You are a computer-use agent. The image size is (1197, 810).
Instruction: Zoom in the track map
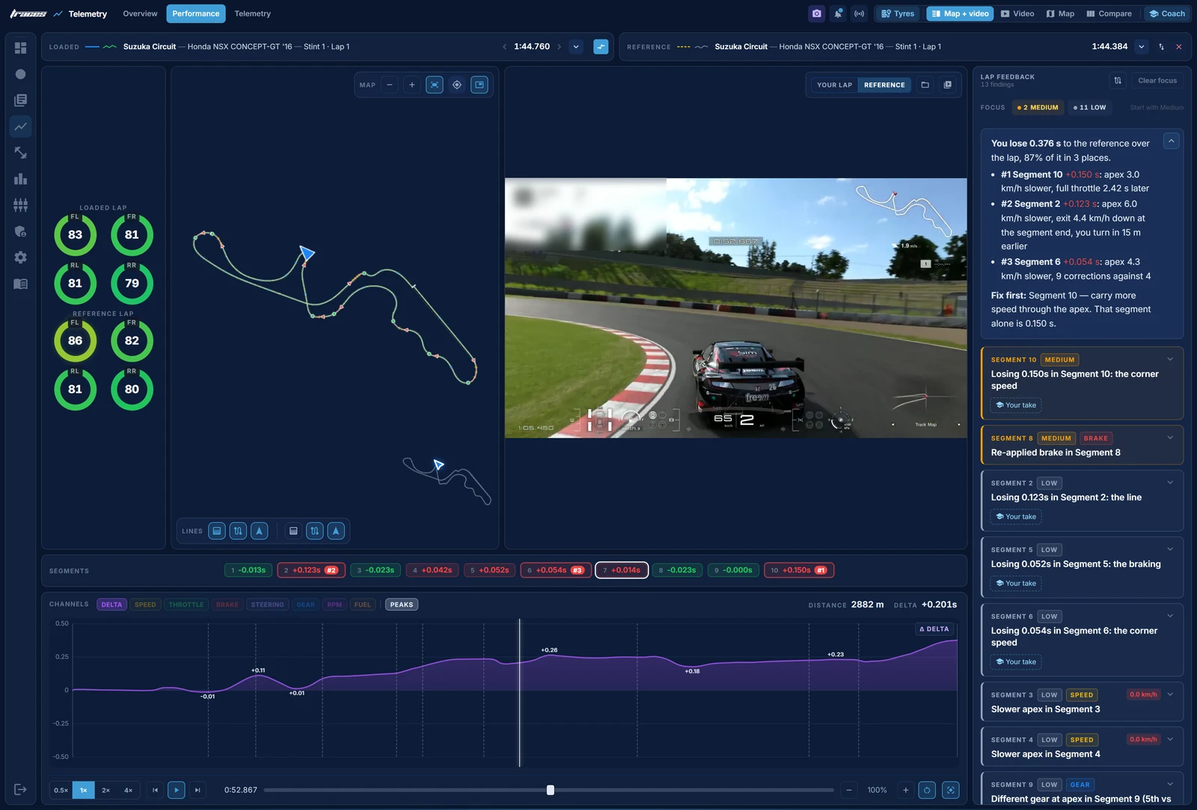[x=411, y=85]
